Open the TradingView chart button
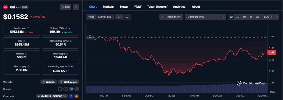The height and width of the screenshot is (100, 283). (171, 17)
